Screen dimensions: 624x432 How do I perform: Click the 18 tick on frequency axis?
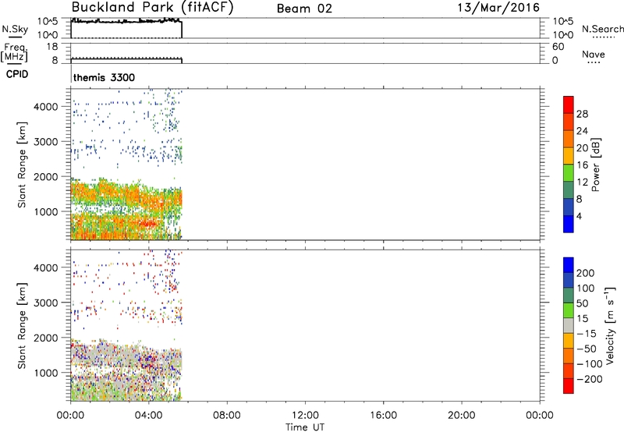coord(52,47)
